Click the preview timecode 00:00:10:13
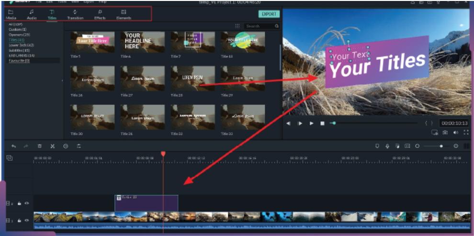Image resolution: width=474 pixels, height=236 pixels. (454, 124)
